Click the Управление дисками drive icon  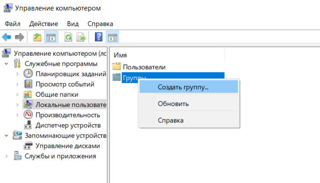[28, 146]
